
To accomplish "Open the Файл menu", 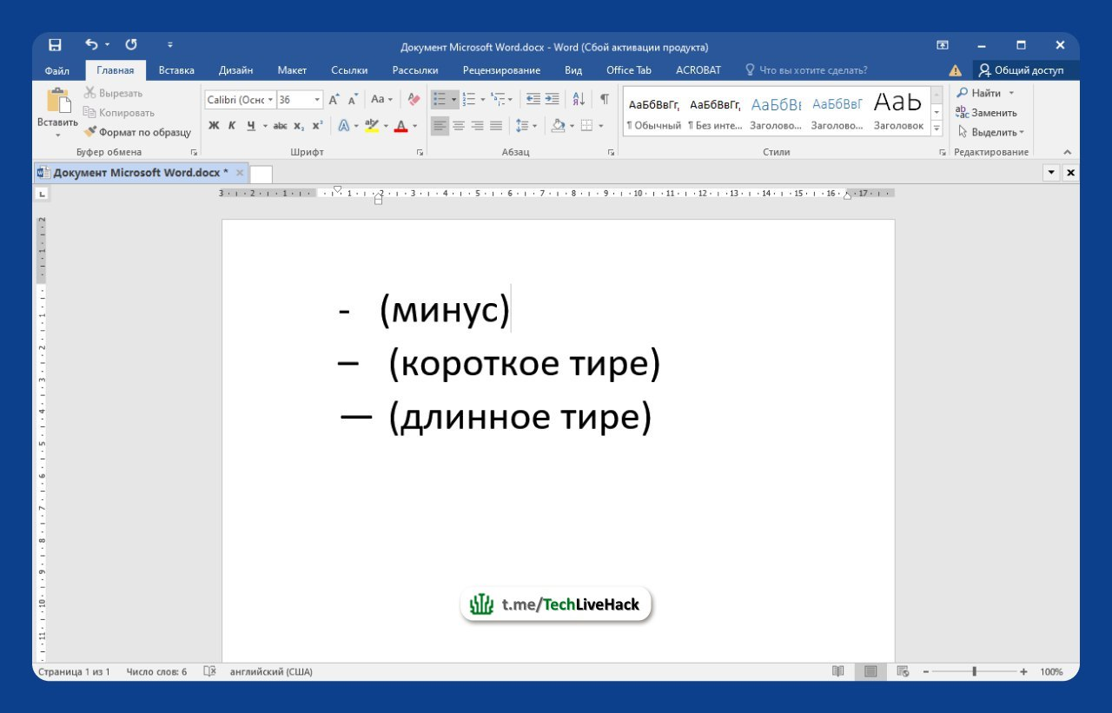I will (x=57, y=70).
